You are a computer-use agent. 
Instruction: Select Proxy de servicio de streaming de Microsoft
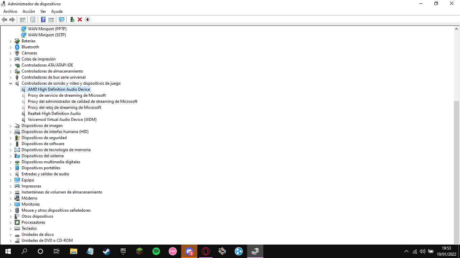pos(67,95)
